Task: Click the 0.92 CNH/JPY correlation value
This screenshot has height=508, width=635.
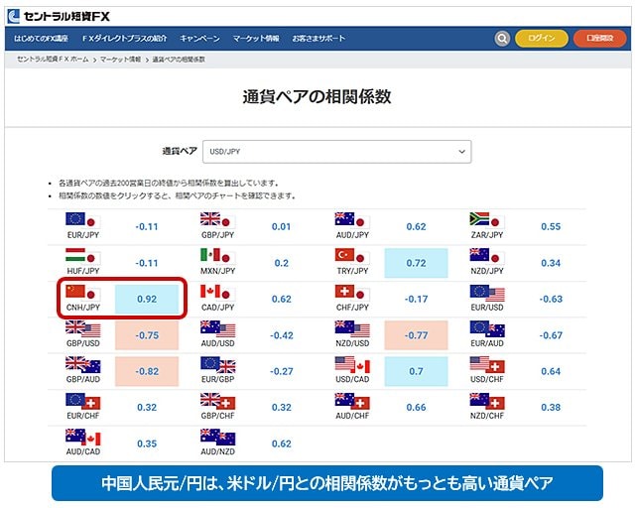Action: [x=146, y=299]
